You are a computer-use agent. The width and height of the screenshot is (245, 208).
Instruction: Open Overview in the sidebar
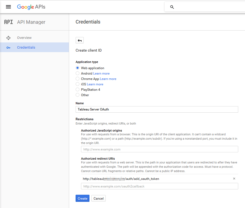coord(24,38)
